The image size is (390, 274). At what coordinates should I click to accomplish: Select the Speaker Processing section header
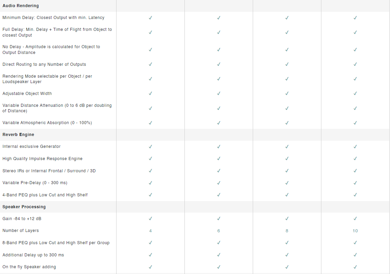pos(24,207)
